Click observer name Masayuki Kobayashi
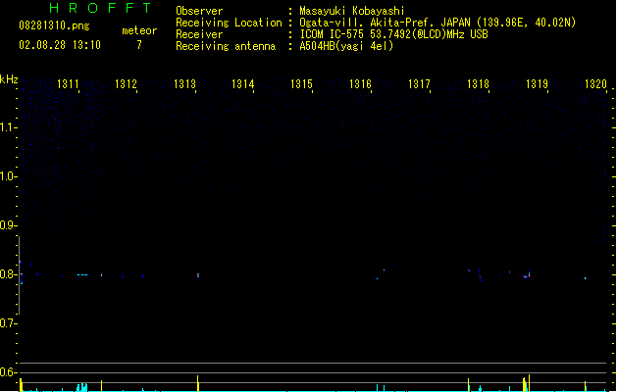This screenshot has width=617, height=392. [x=352, y=11]
